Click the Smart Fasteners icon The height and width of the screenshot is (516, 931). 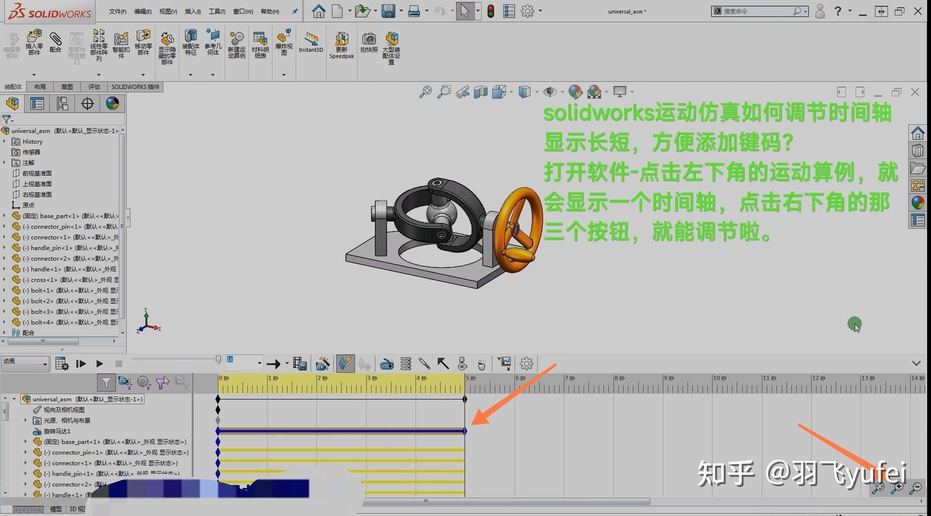pyautogui.click(x=121, y=44)
